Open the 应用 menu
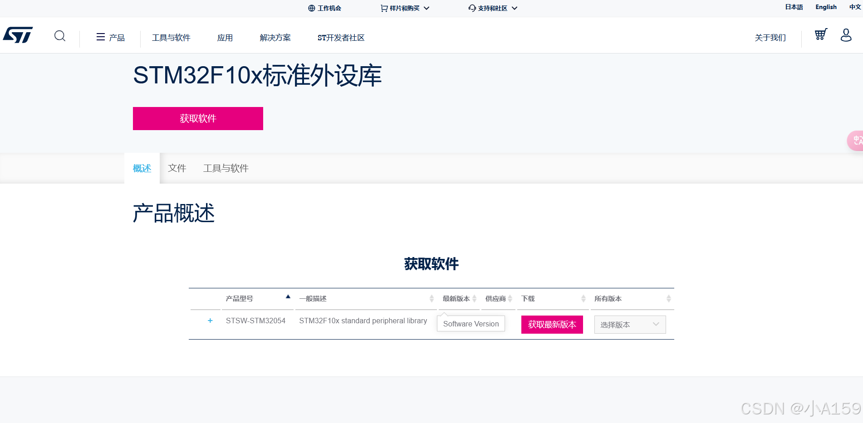 pyautogui.click(x=225, y=38)
